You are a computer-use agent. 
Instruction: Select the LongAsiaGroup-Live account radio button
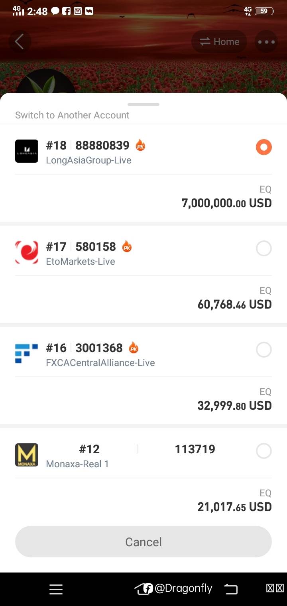pos(263,148)
